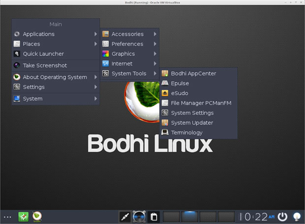This screenshot has width=305, height=224.
Task: Click the System Settings icon
Action: coord(165,113)
